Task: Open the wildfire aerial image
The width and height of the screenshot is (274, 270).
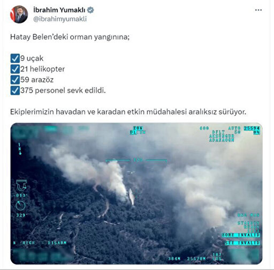Action: pyautogui.click(x=136, y=193)
